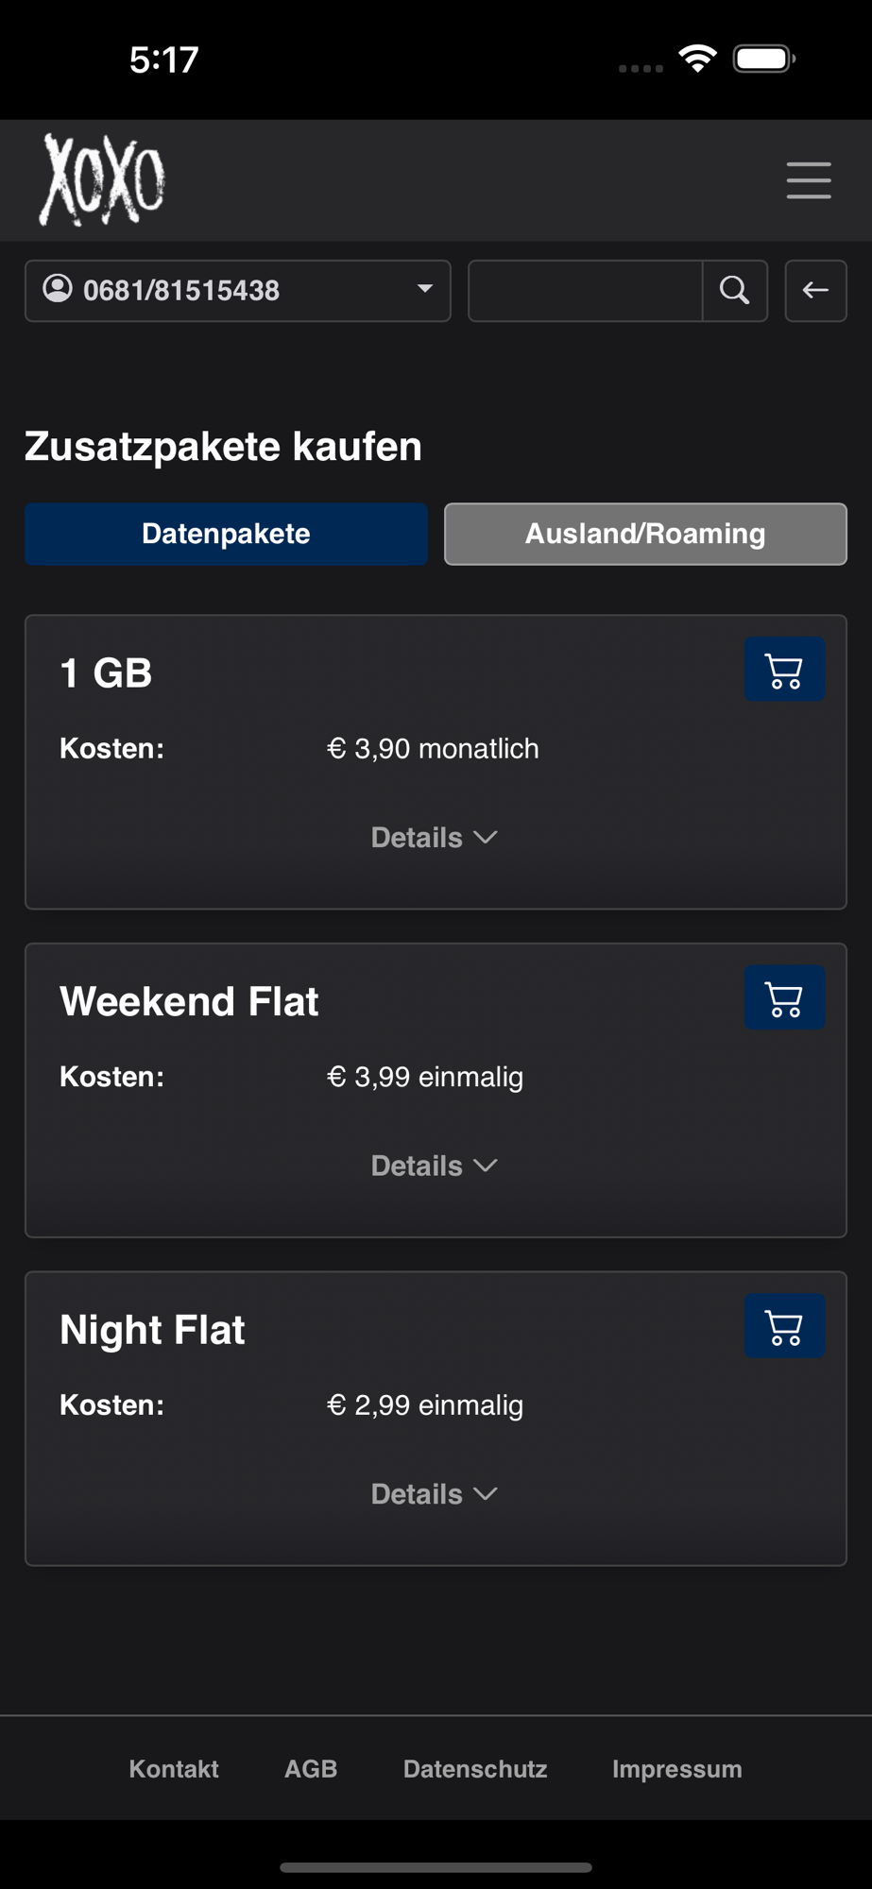The image size is (872, 1889).
Task: Click the search magnifier icon
Action: click(x=735, y=291)
